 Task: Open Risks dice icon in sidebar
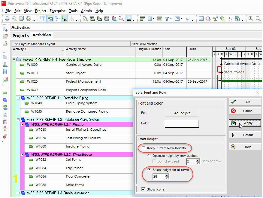click(x=5, y=136)
